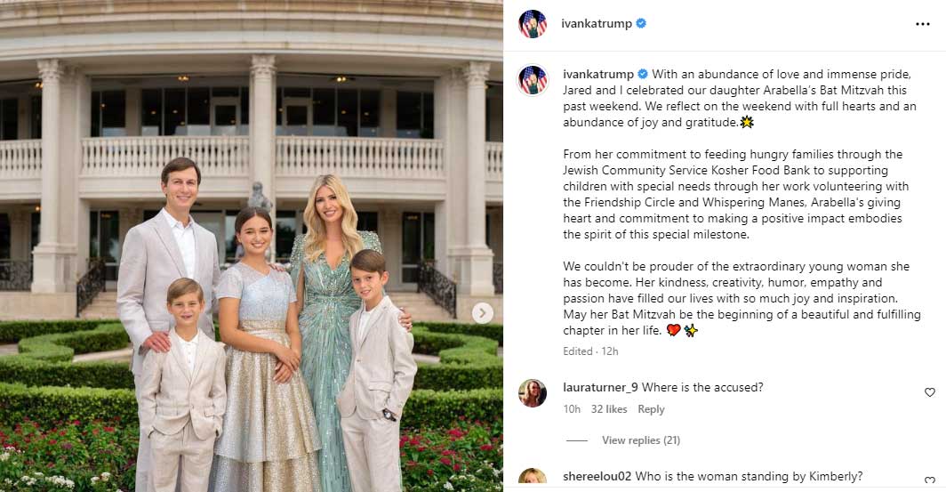
Task: Open the three-dot more options menu
Action: coord(923,24)
